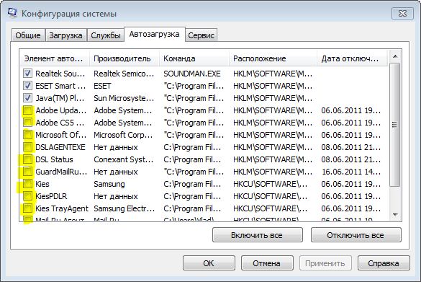The image size is (421, 282).
Task: Enable the Microsoft Office startup checkbox
Action: click(x=27, y=135)
